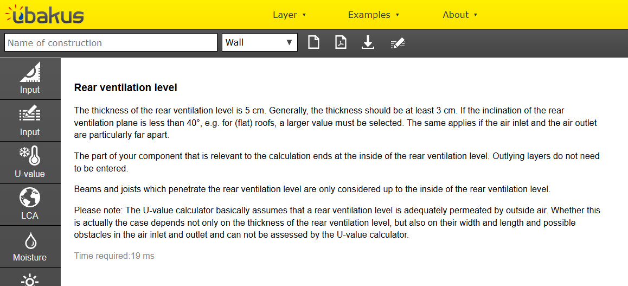The height and width of the screenshot is (286, 628).
Task: Click the paragraph about beams and joists
Action: [x=312, y=189]
